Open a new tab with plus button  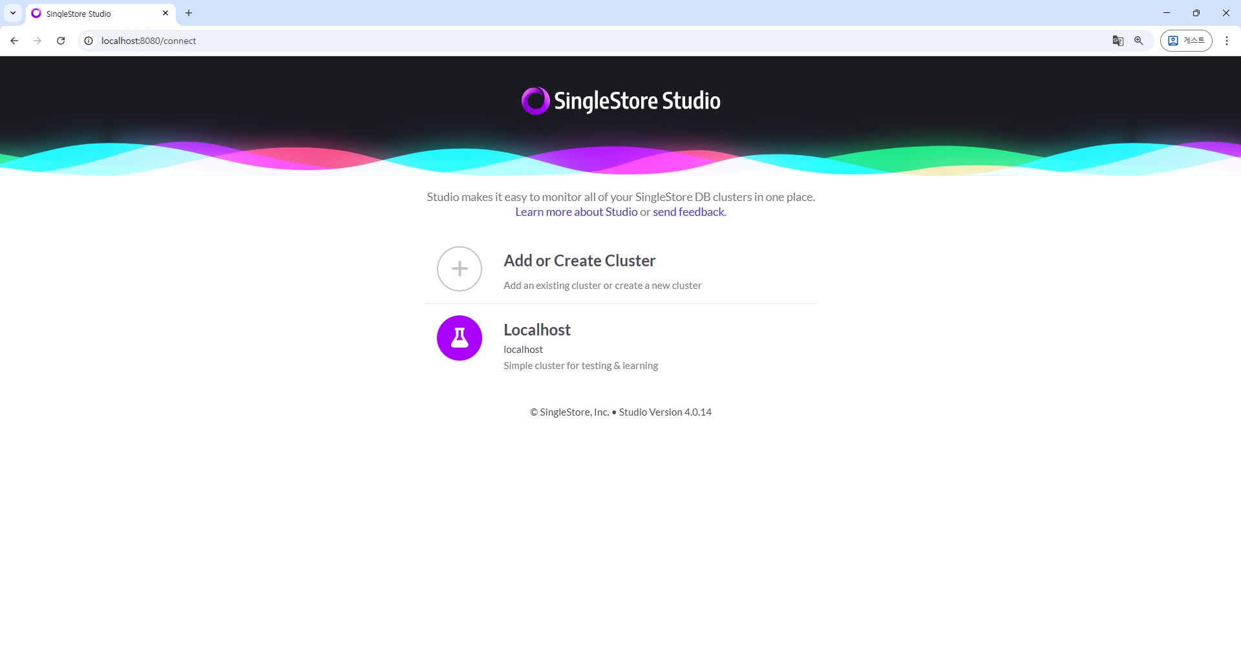189,13
